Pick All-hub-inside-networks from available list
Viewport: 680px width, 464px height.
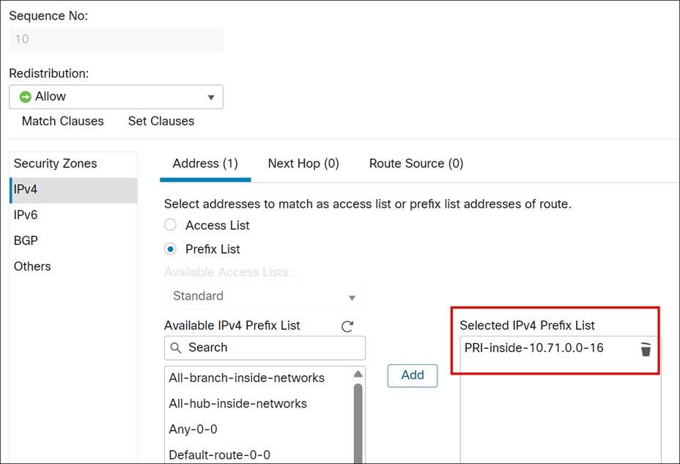click(x=238, y=403)
